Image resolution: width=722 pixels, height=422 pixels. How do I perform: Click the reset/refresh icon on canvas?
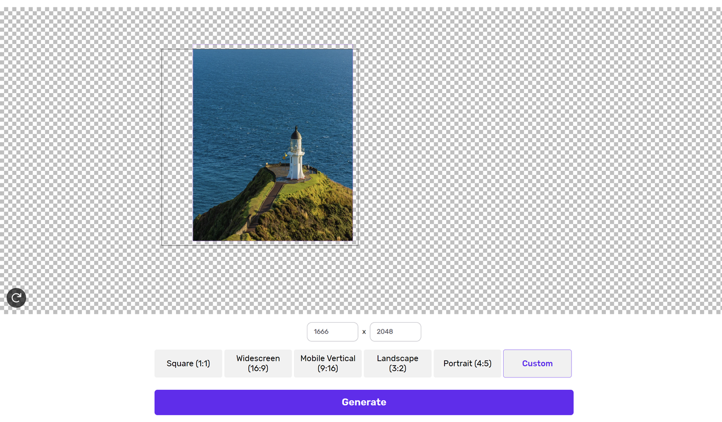coord(16,297)
